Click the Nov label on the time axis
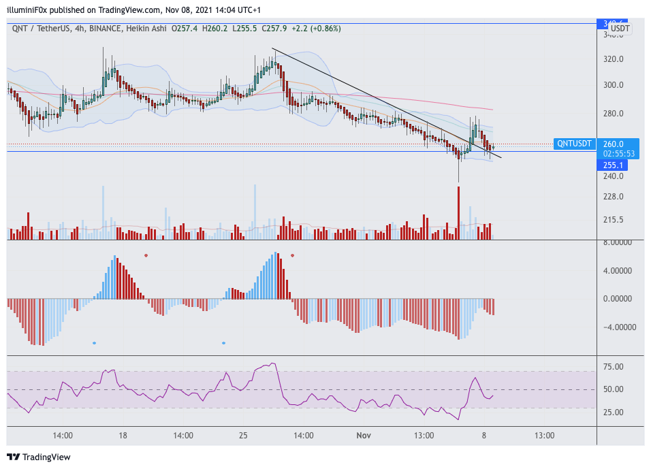Screen dimensions: 651x469 tap(363, 436)
